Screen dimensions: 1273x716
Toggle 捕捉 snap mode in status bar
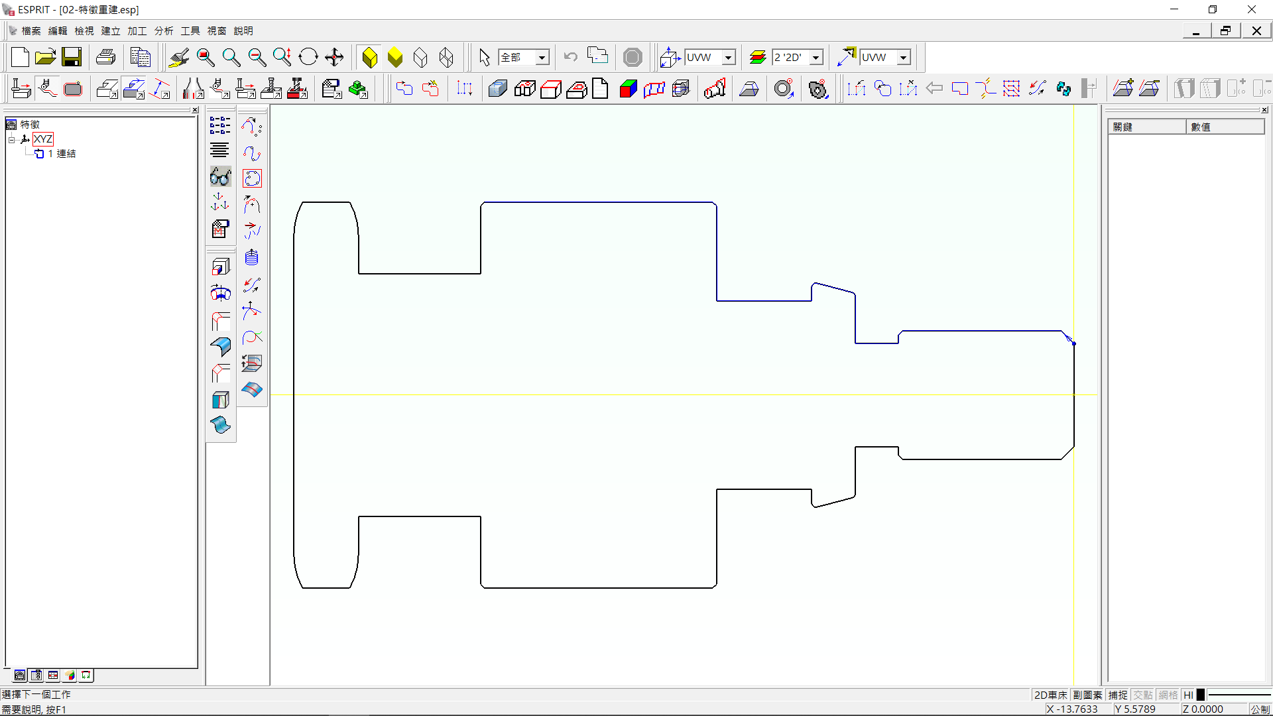point(1118,695)
